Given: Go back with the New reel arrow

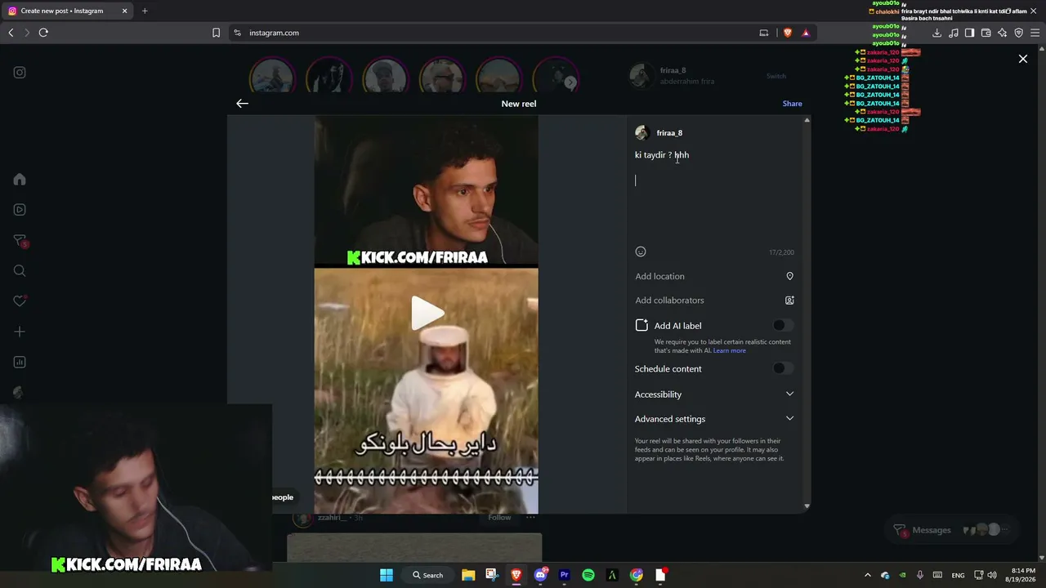Looking at the screenshot, I should pyautogui.click(x=242, y=103).
